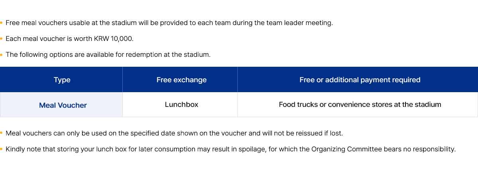
Task: Click the text about team leader meeting
Action: click(x=169, y=23)
